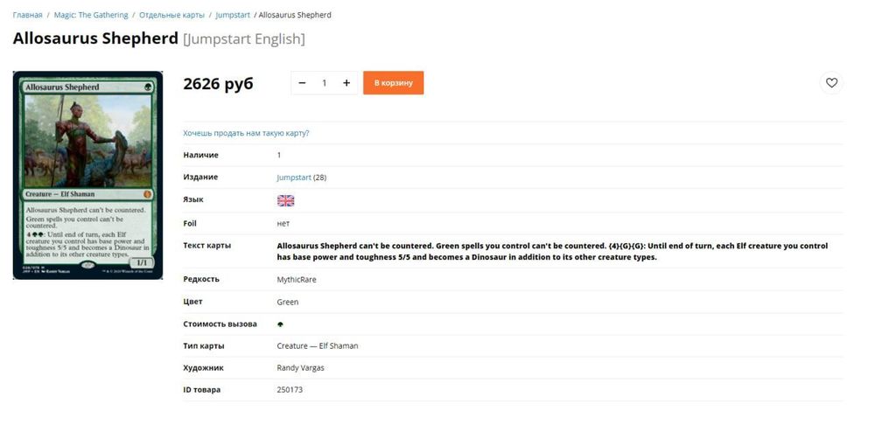875x425 pixels.
Task: Click the Jumpstart link in the Издание row
Action: point(294,178)
